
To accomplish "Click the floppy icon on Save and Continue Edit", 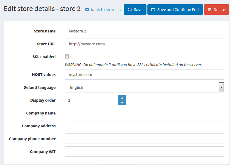I will (x=153, y=9).
